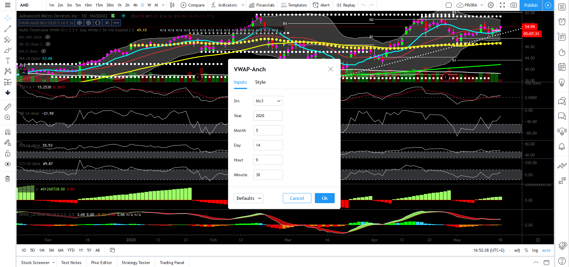Open go to date icon
569x267 pixels.
pos(112,250)
